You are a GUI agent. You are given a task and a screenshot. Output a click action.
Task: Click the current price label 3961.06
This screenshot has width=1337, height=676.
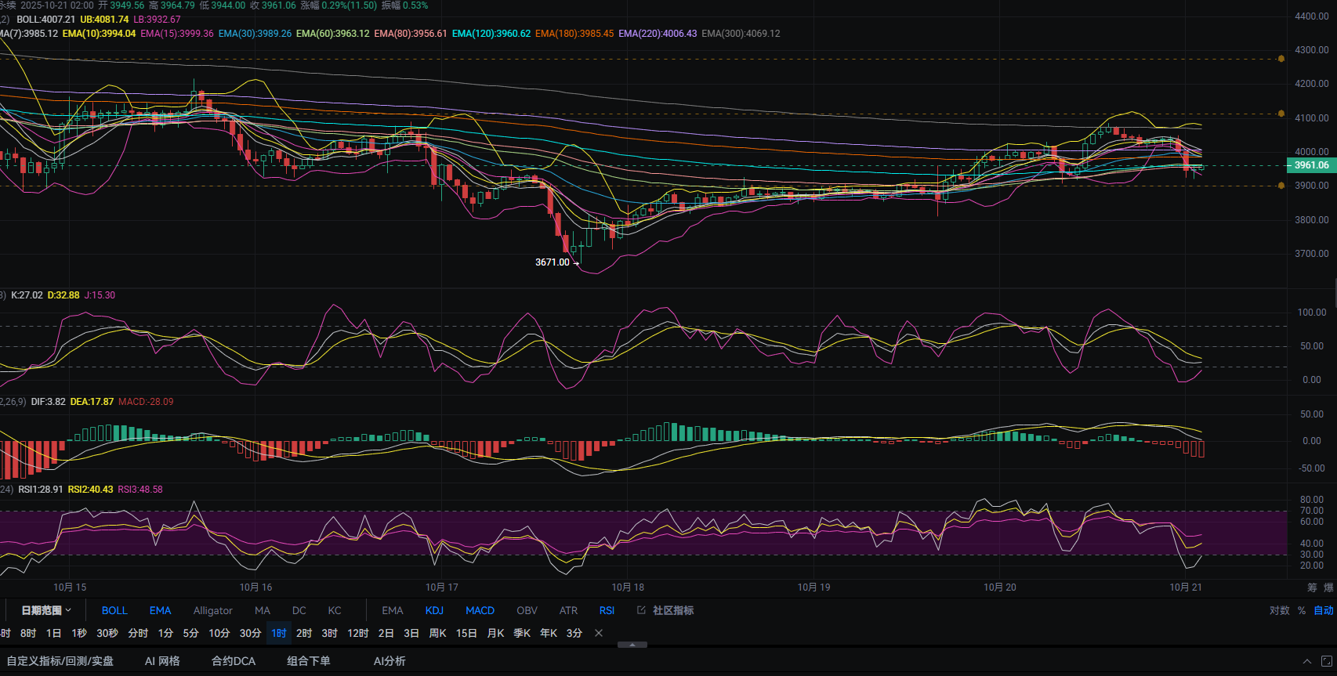[x=1311, y=165]
